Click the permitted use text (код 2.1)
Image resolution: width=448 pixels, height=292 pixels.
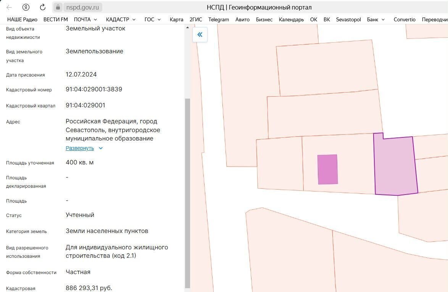click(117, 252)
